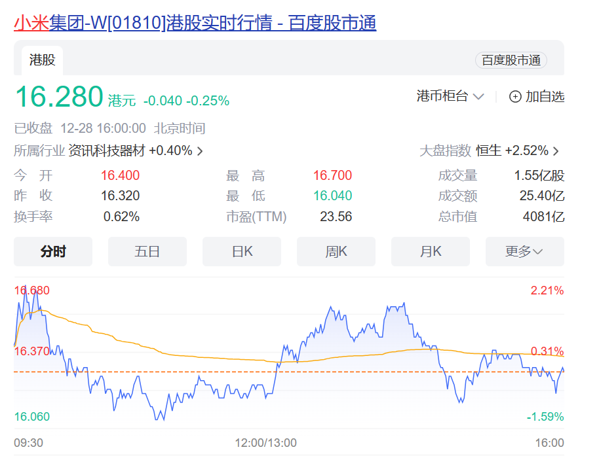Click the chart axis label 16.370
This screenshot has width=599, height=458.
[x=32, y=351]
